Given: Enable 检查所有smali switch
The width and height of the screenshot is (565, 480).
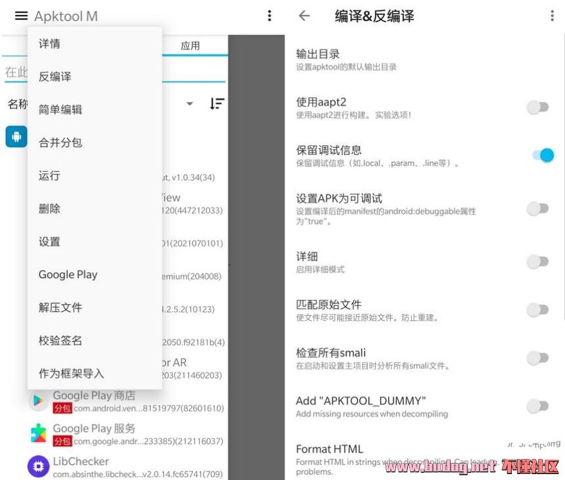Looking at the screenshot, I should 537,358.
